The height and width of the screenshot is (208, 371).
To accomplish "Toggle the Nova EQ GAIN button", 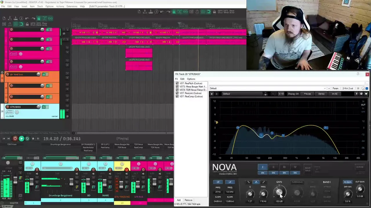I will pyautogui.click(x=348, y=182).
